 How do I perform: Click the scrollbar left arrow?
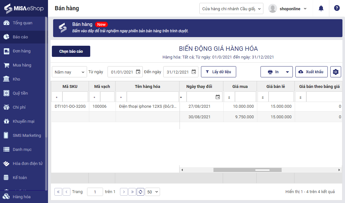(x=182, y=170)
